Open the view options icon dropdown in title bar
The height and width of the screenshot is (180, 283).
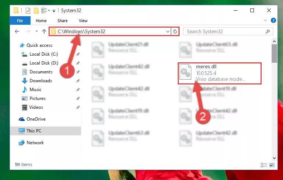[45, 10]
